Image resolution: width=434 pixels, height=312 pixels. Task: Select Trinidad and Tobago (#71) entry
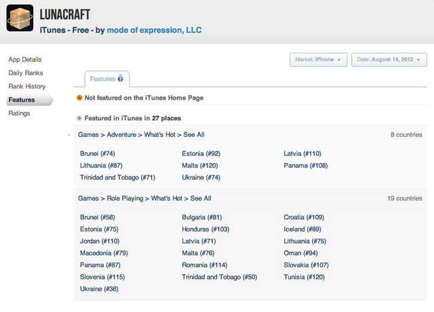(x=117, y=177)
